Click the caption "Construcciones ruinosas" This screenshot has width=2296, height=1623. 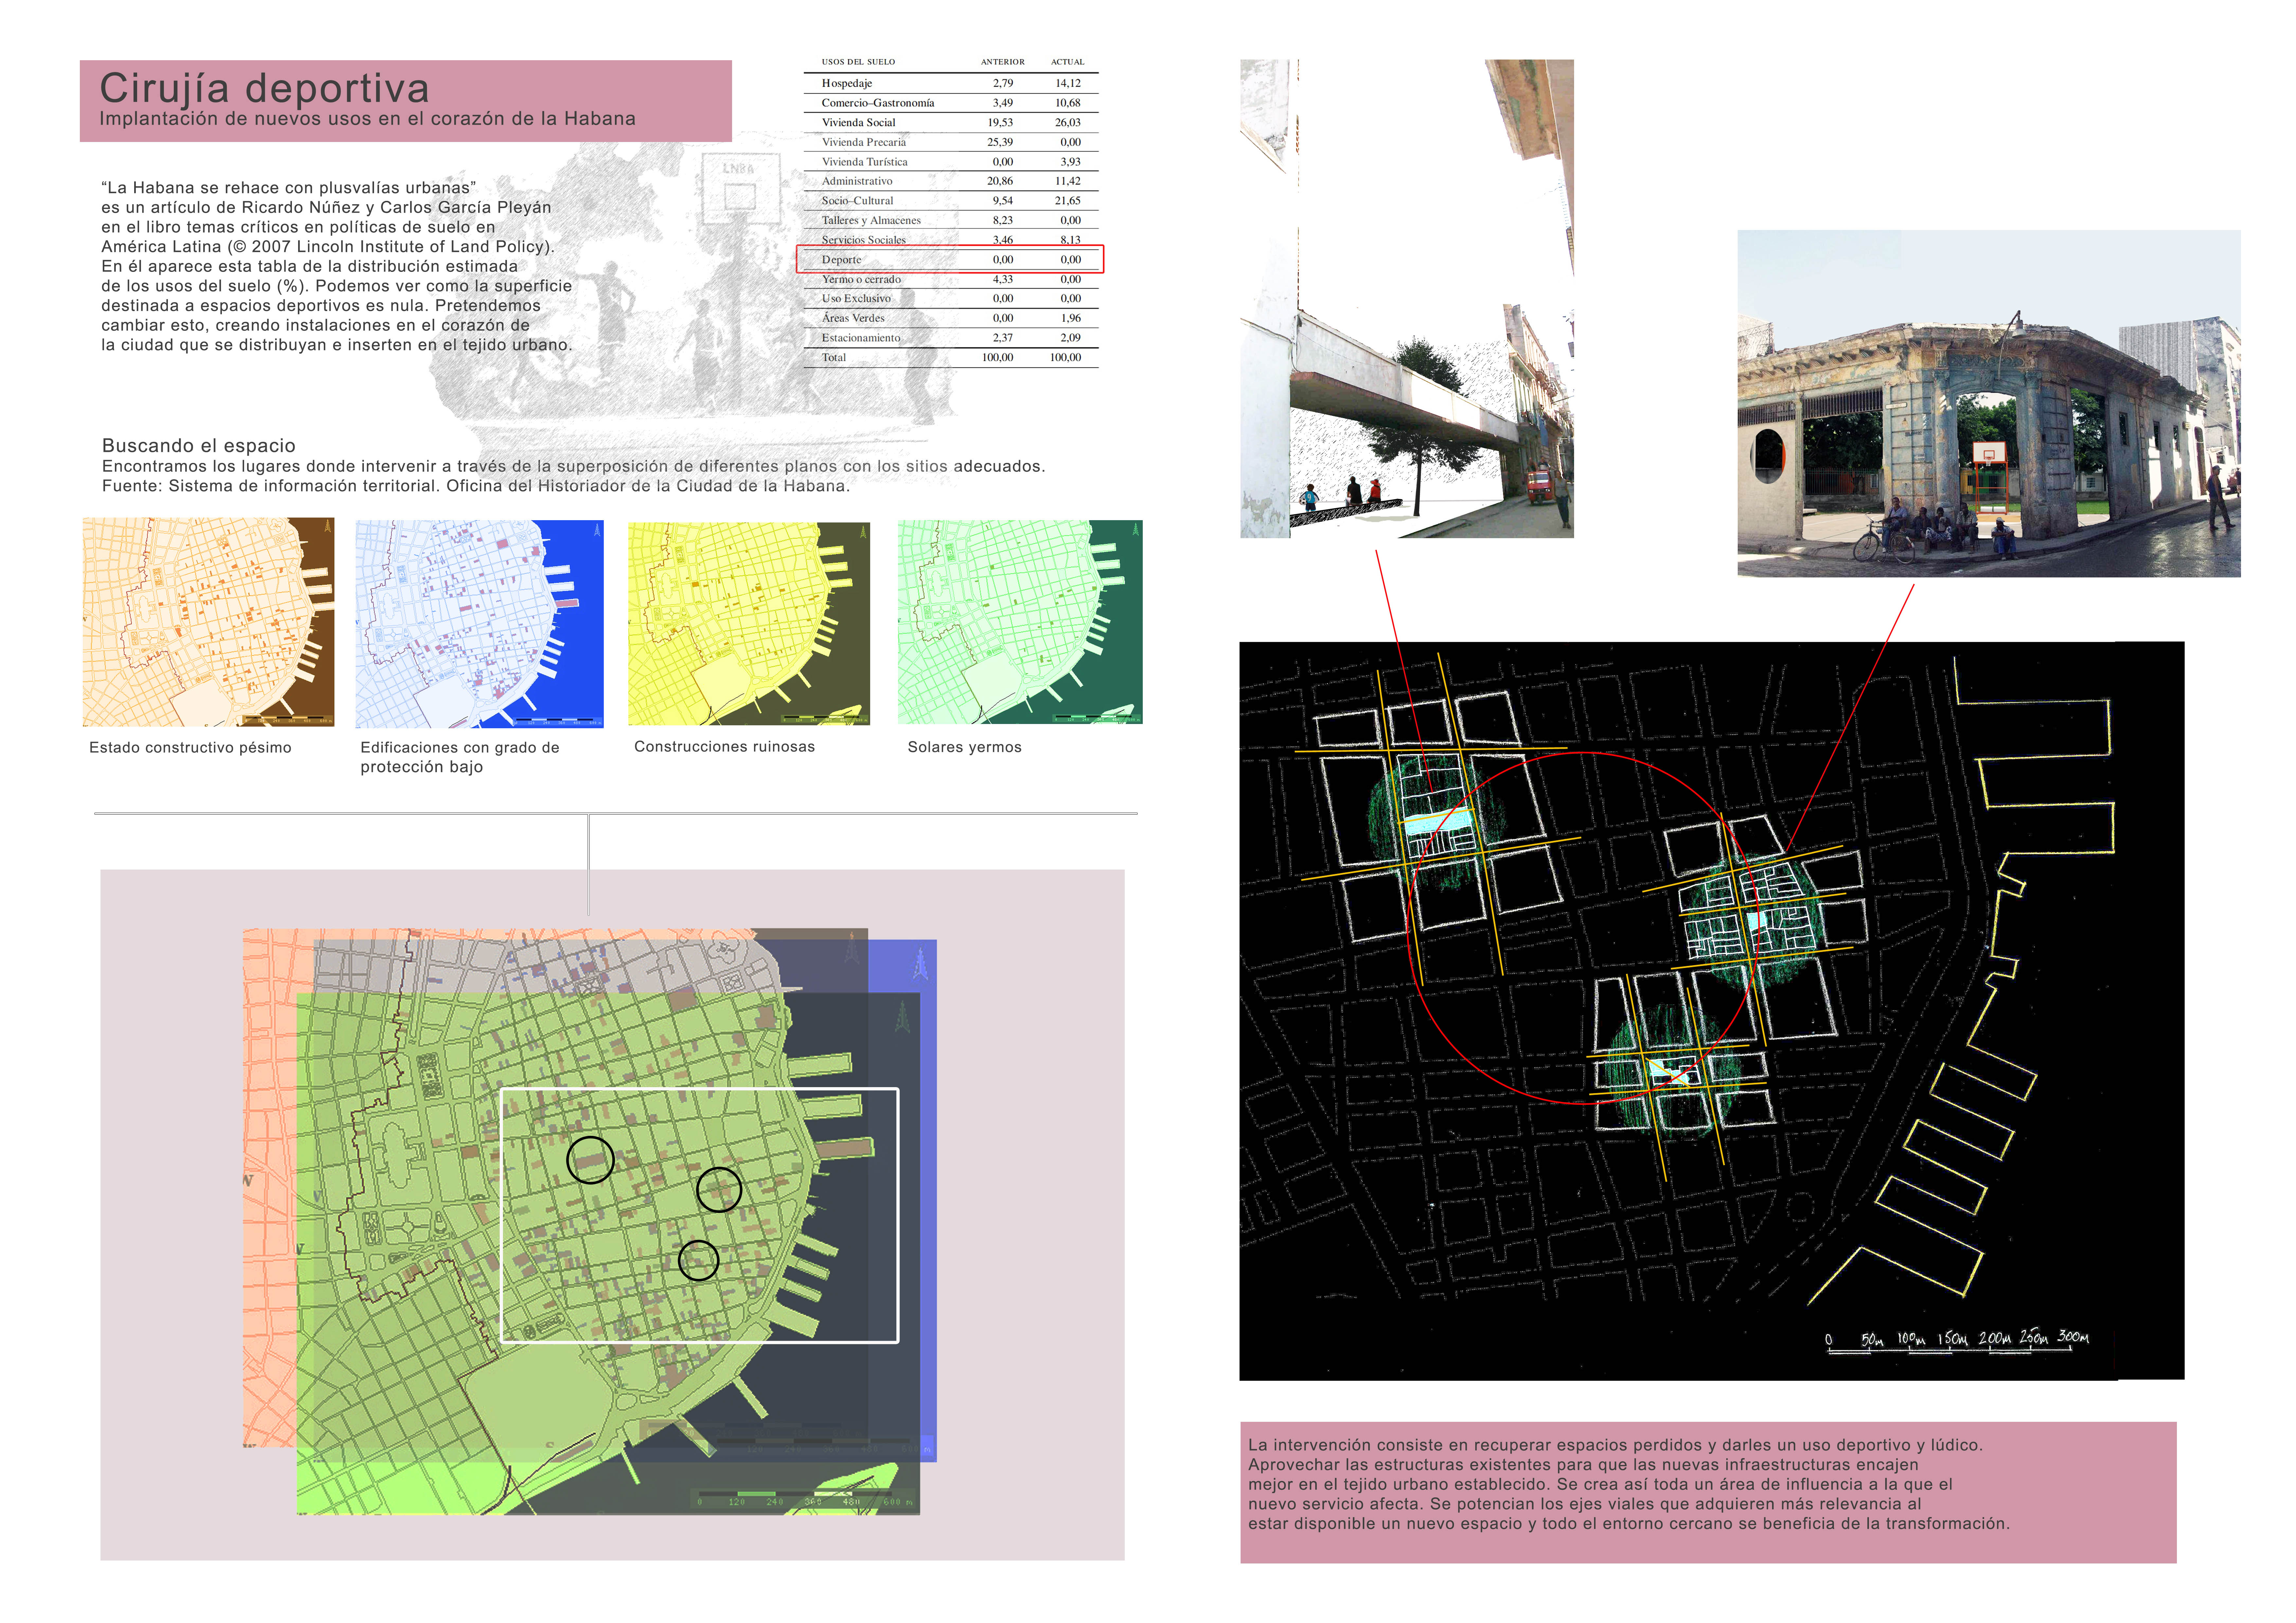pos(724,747)
